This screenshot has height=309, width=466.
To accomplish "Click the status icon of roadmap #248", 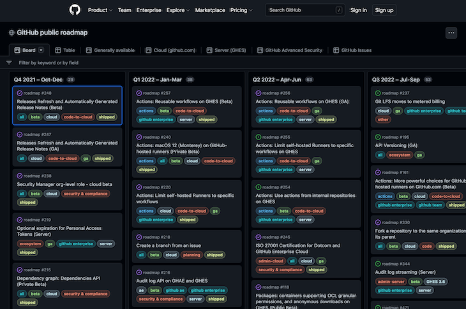I will tap(20, 93).
